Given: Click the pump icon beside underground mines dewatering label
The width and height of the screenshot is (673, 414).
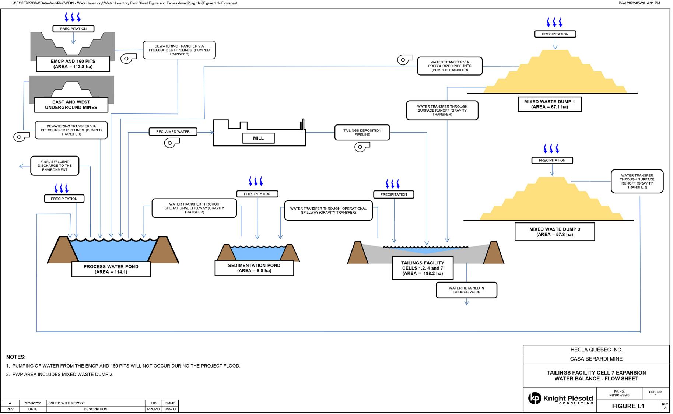Looking at the screenshot, I should (21, 137).
